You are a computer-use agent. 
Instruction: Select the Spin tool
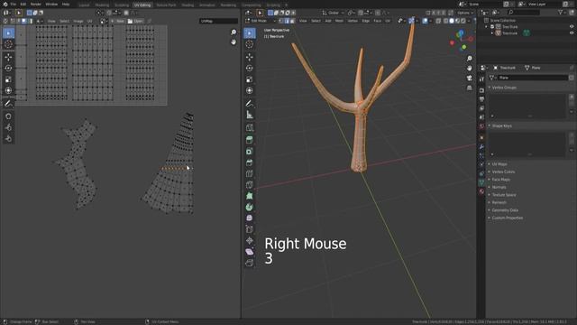click(x=250, y=207)
